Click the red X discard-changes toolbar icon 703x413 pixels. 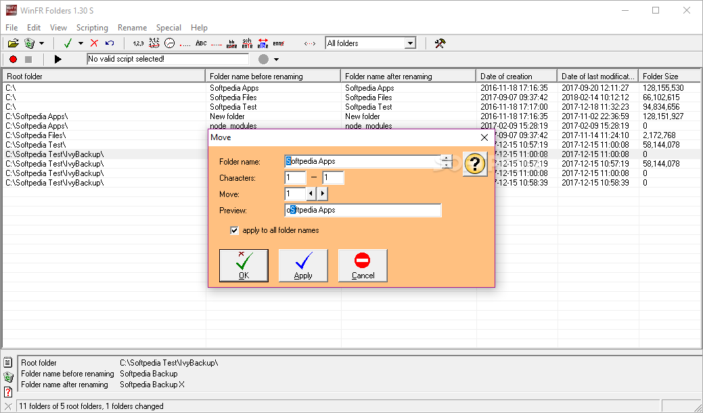(94, 43)
